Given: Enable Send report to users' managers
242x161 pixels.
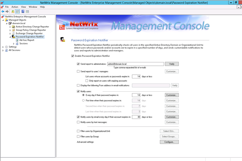Looking at the screenshot, I should (x=78, y=71).
